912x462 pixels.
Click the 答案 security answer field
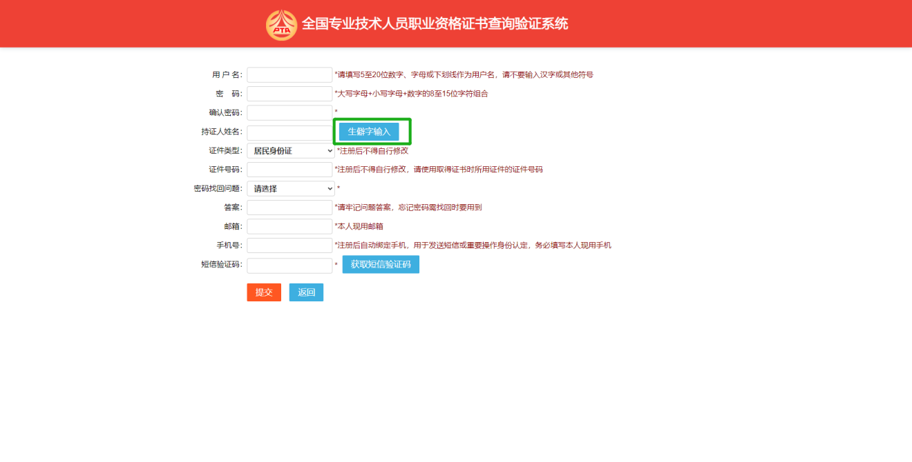(x=289, y=207)
